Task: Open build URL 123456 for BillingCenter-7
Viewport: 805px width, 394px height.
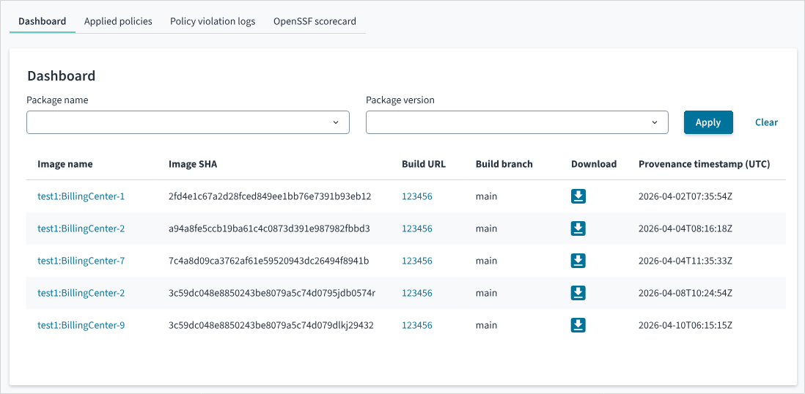Action: pyautogui.click(x=417, y=261)
